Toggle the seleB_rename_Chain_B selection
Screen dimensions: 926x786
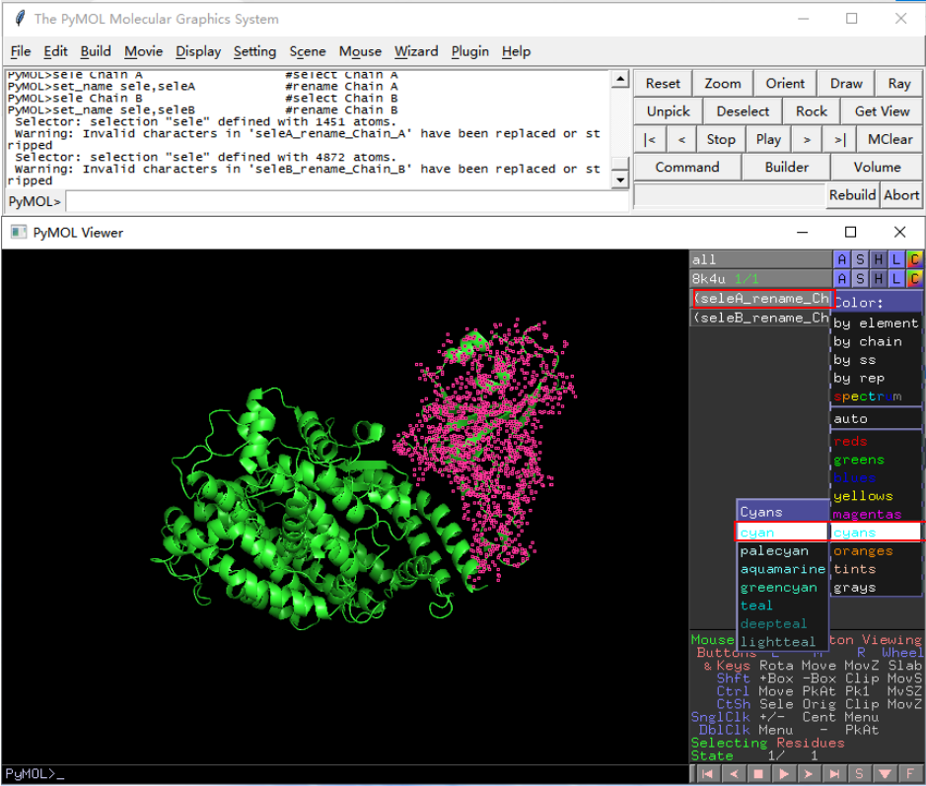759,318
